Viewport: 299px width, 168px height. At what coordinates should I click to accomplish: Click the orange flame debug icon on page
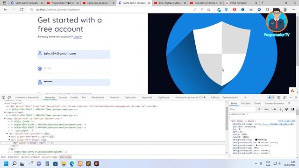click(292, 91)
